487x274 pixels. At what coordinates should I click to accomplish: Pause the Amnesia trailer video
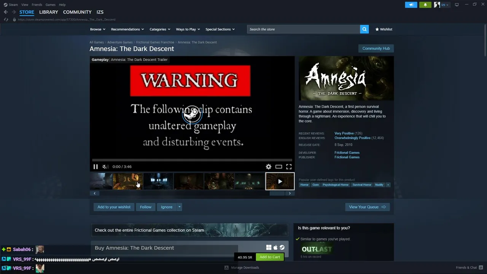pyautogui.click(x=95, y=167)
